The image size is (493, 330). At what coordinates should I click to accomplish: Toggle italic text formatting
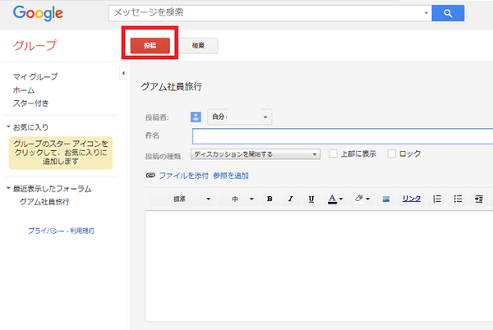[x=290, y=199]
